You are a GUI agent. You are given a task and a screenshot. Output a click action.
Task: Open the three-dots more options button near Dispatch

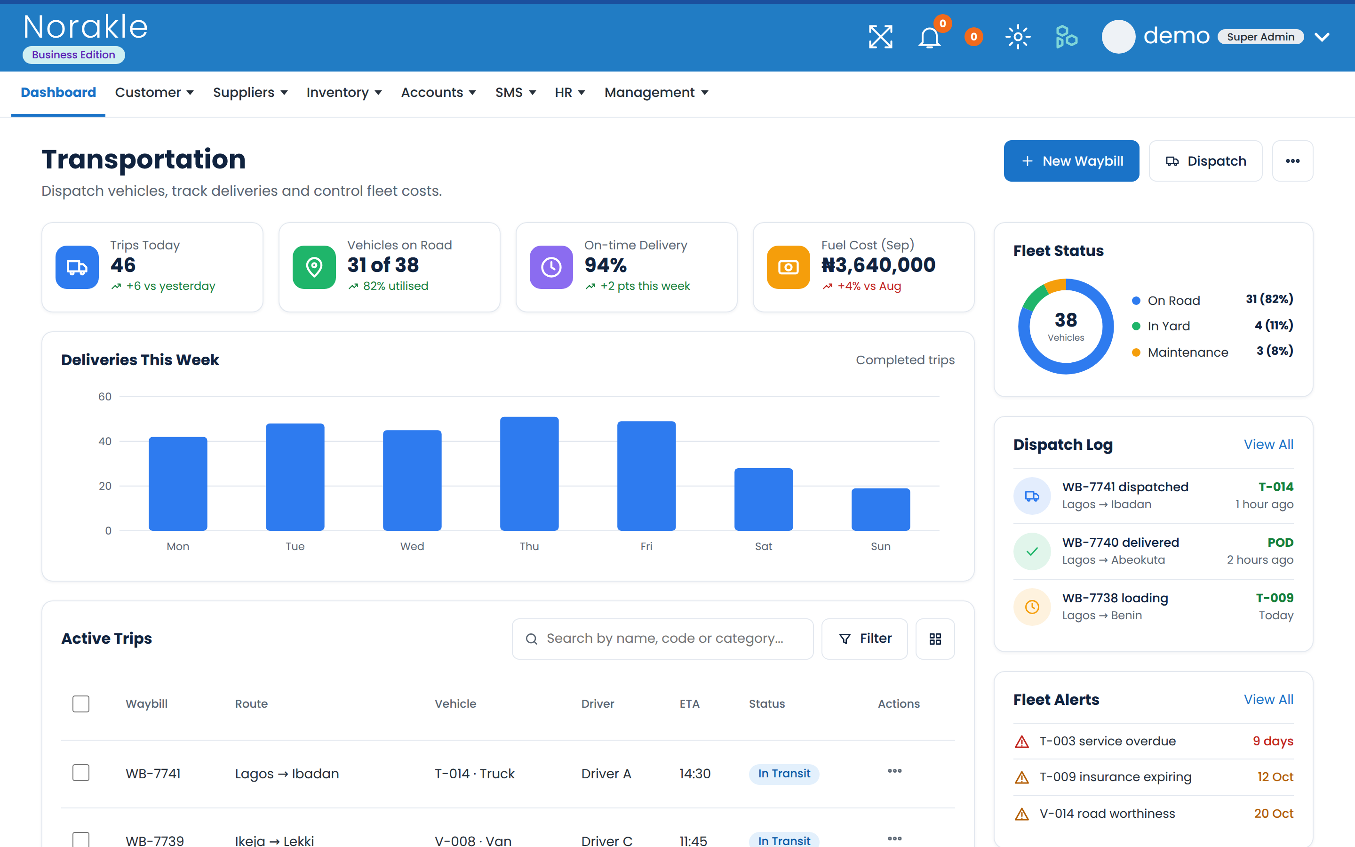pyautogui.click(x=1292, y=161)
